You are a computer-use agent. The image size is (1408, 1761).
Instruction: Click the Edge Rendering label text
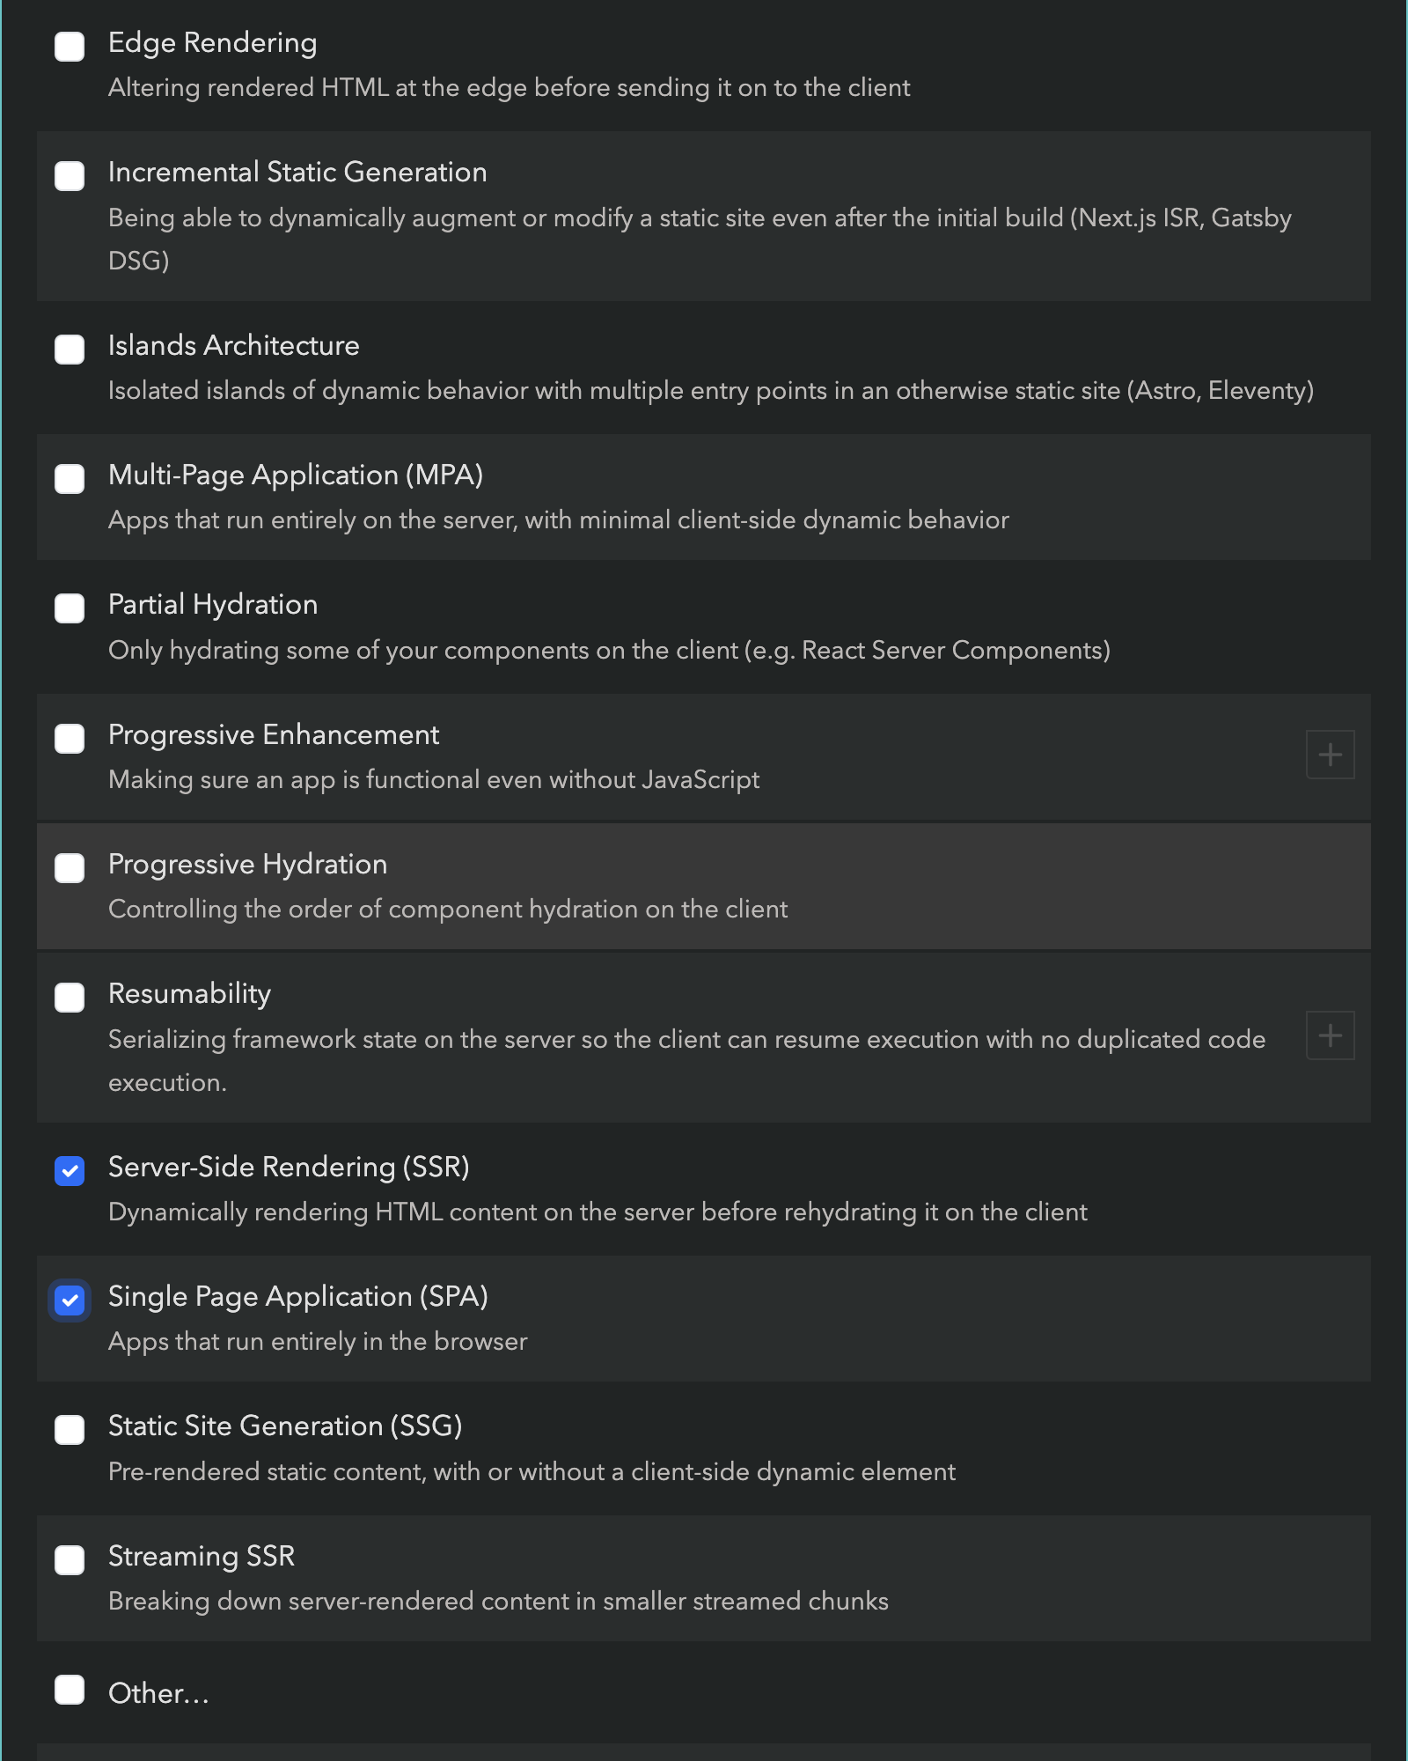click(212, 42)
